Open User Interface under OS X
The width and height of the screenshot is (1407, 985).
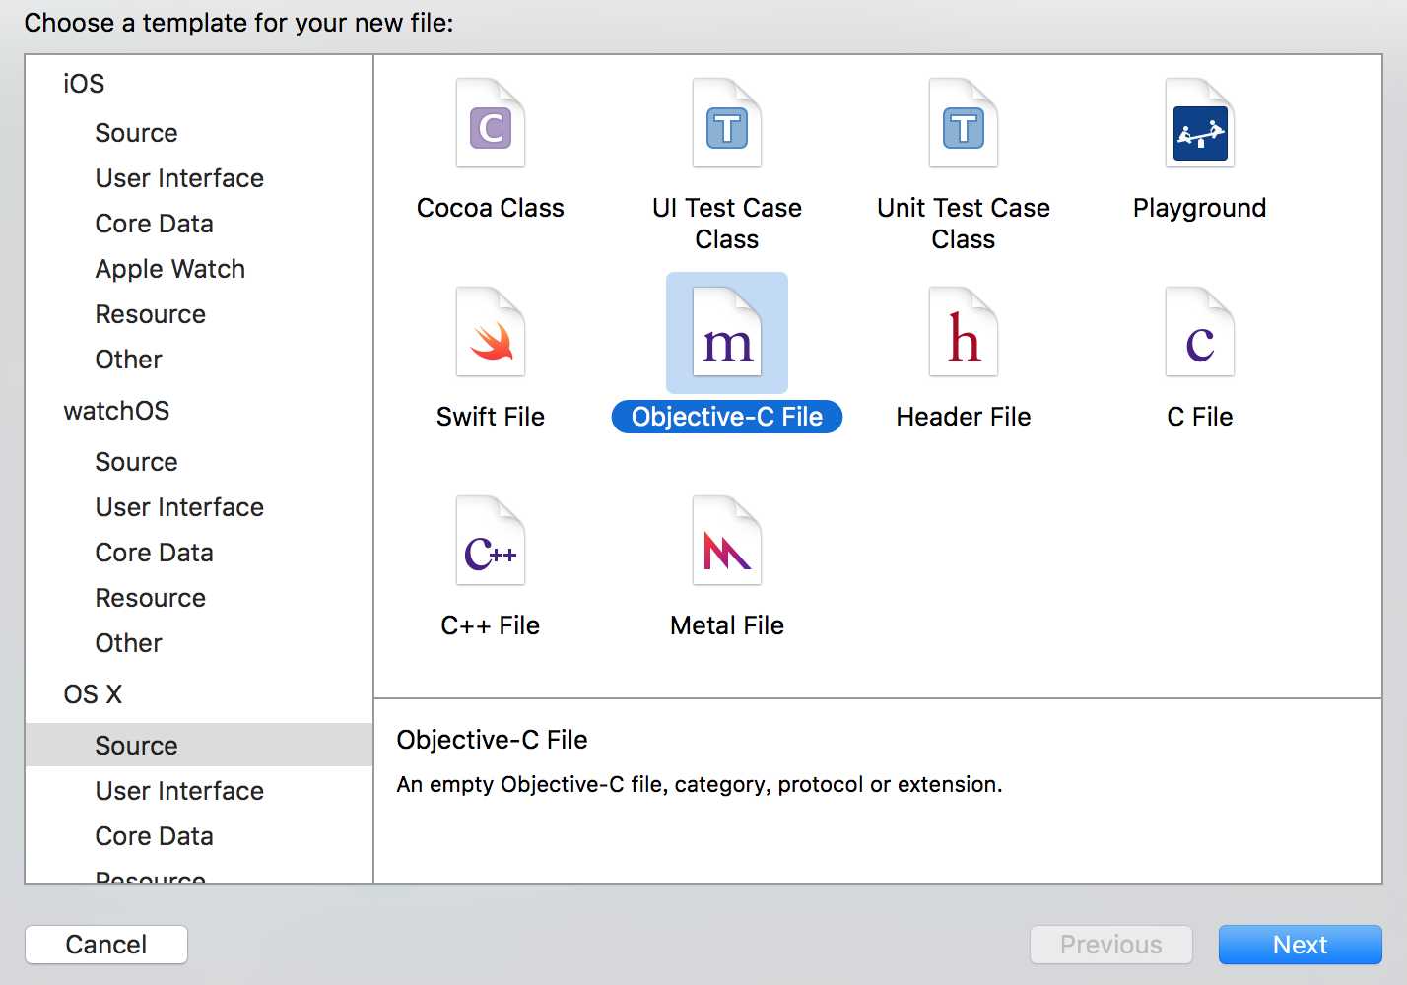[179, 791]
